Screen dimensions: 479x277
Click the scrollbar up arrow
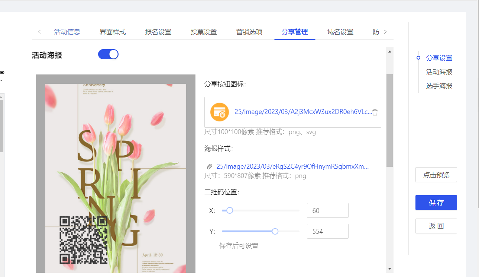(389, 51)
